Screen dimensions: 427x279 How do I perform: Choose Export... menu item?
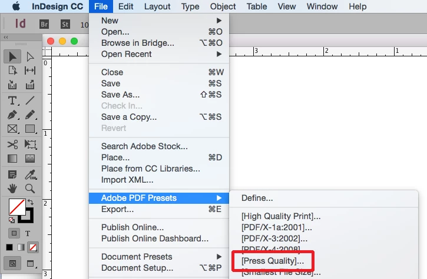click(x=159, y=209)
